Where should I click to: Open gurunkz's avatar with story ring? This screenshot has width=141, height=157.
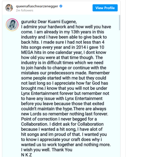(12, 25)
